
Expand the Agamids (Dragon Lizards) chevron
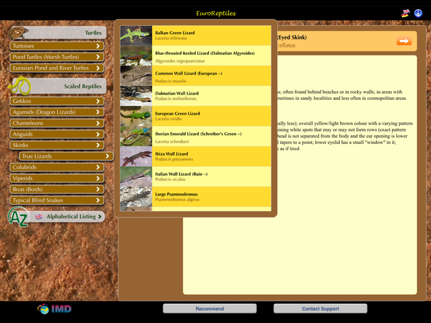98,112
